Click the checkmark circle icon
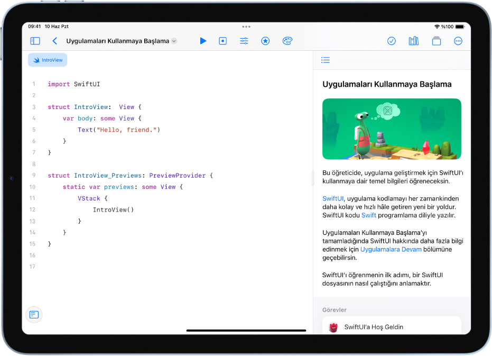492x356 pixels. (391, 41)
